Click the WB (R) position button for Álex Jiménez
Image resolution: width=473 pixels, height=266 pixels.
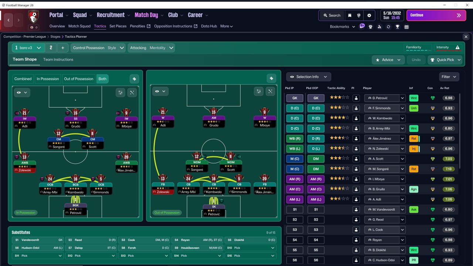pyautogui.click(x=295, y=139)
